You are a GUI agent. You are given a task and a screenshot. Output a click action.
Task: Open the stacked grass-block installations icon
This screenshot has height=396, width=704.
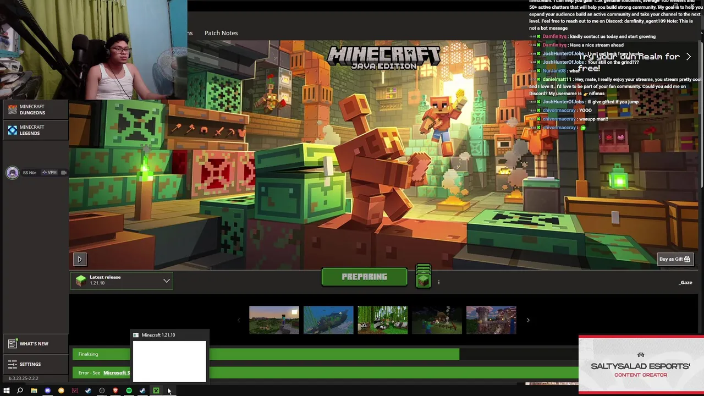[424, 277]
